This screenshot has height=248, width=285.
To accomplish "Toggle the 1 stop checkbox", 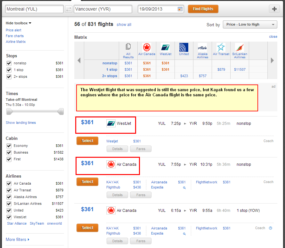I will pyautogui.click(x=9, y=70).
